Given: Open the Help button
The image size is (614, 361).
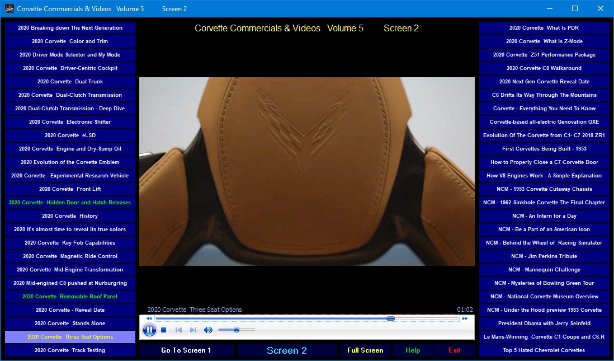Looking at the screenshot, I should pos(413,350).
